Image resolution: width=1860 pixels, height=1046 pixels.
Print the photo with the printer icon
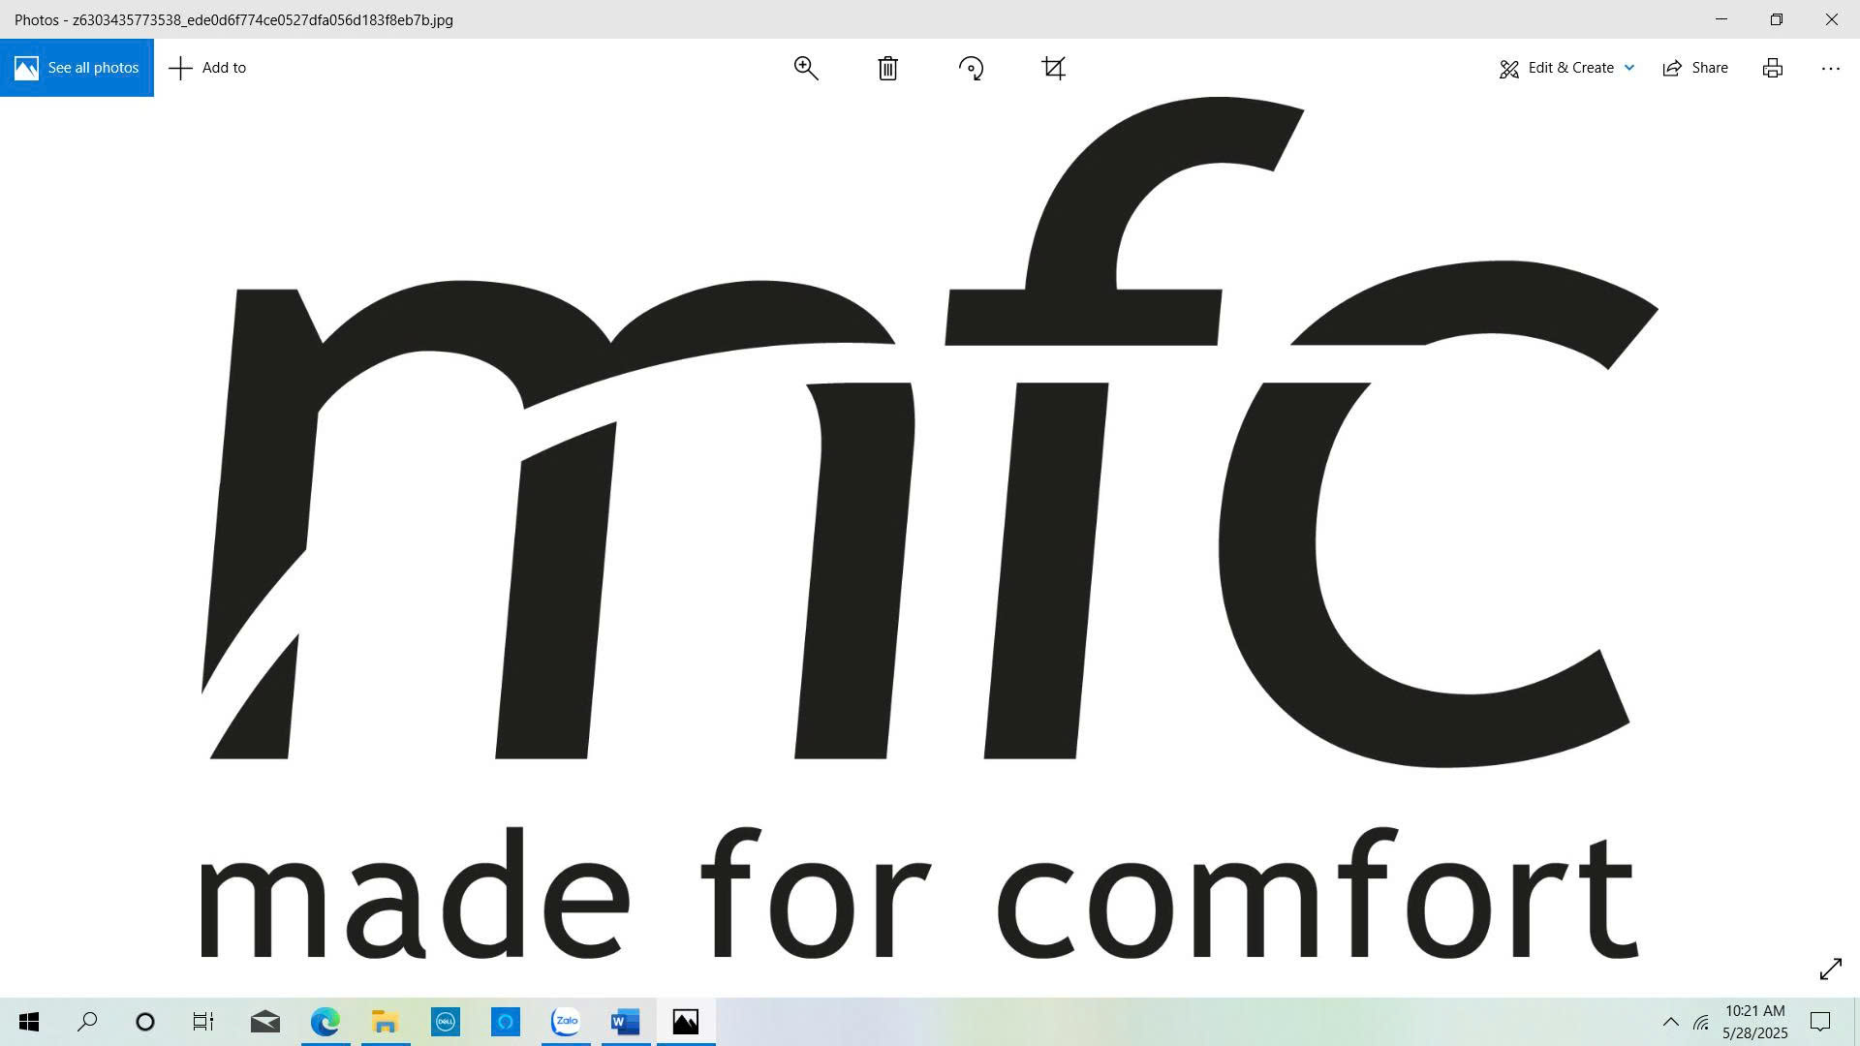[1772, 68]
